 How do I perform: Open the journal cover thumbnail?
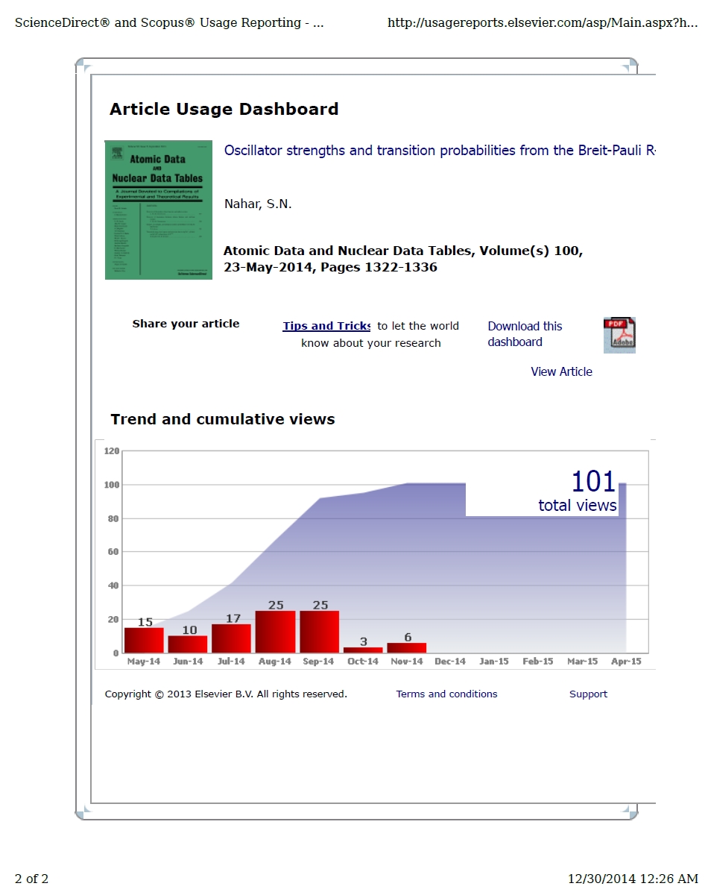159,210
